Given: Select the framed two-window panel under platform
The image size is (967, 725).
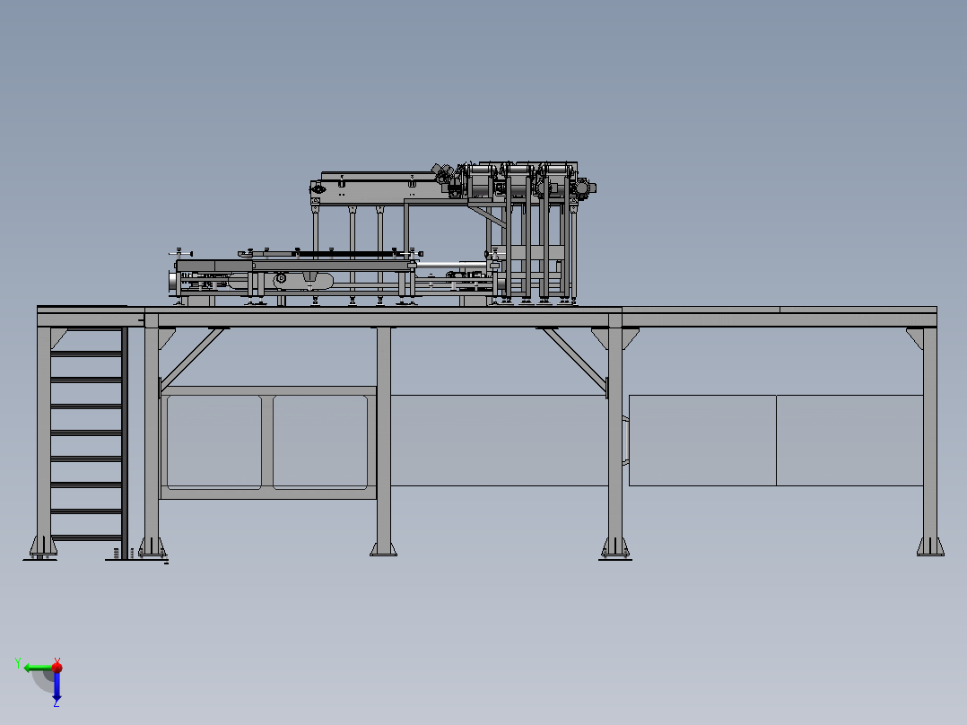Looking at the screenshot, I should point(268,443).
